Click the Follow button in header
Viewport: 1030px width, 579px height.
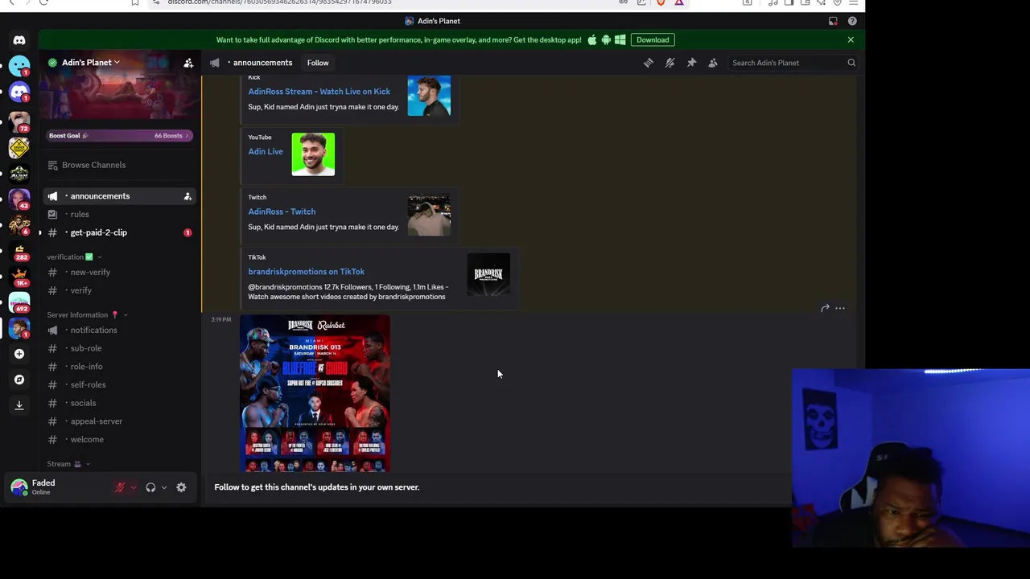(318, 63)
